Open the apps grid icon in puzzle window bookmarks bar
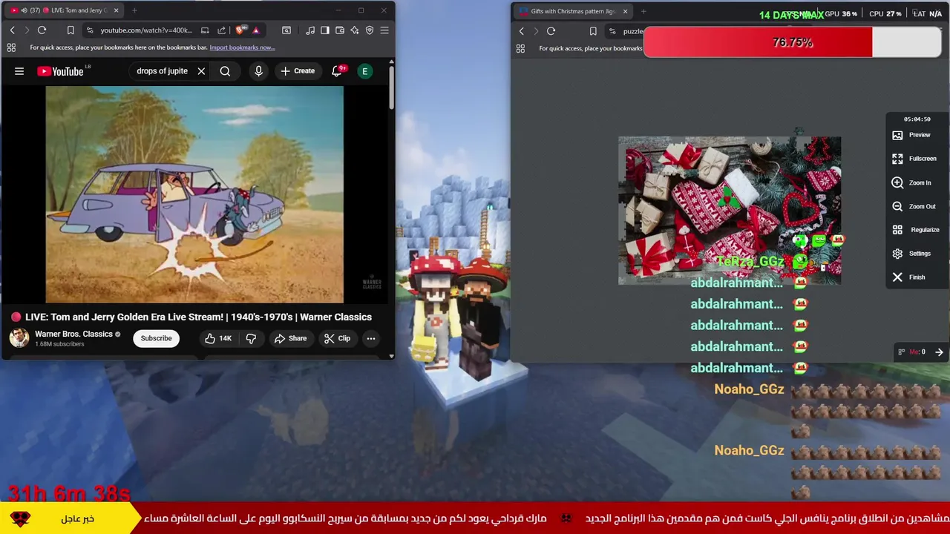The height and width of the screenshot is (534, 950). 520,48
